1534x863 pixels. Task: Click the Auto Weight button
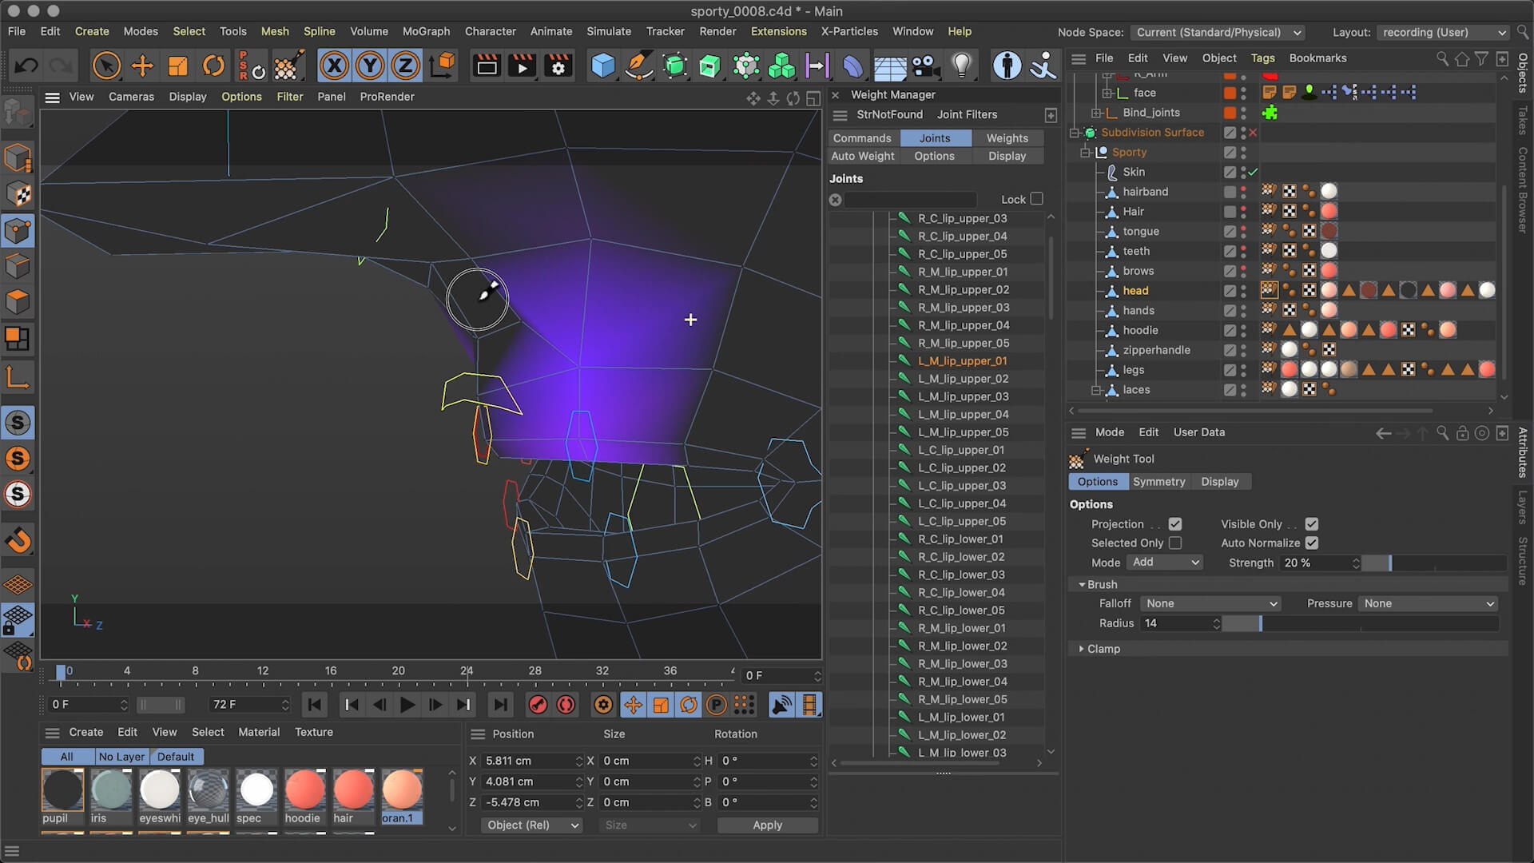(863, 155)
